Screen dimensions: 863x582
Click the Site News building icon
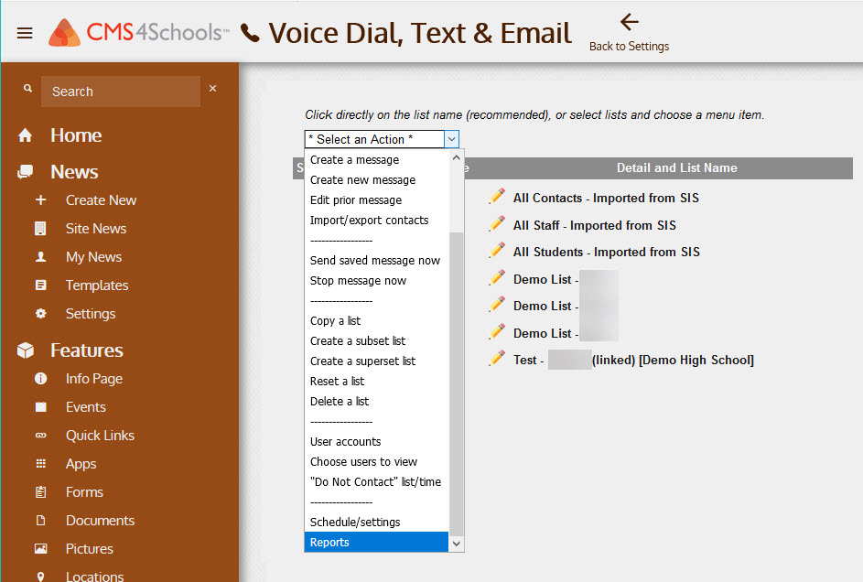point(40,228)
